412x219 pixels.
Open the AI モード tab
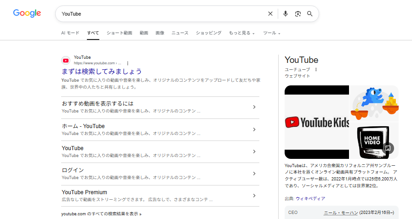tap(70, 33)
